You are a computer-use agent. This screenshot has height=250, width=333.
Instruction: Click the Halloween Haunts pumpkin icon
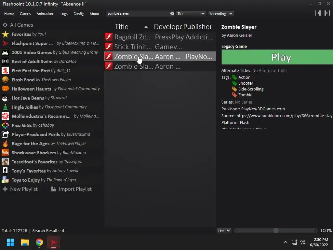coord(5,89)
